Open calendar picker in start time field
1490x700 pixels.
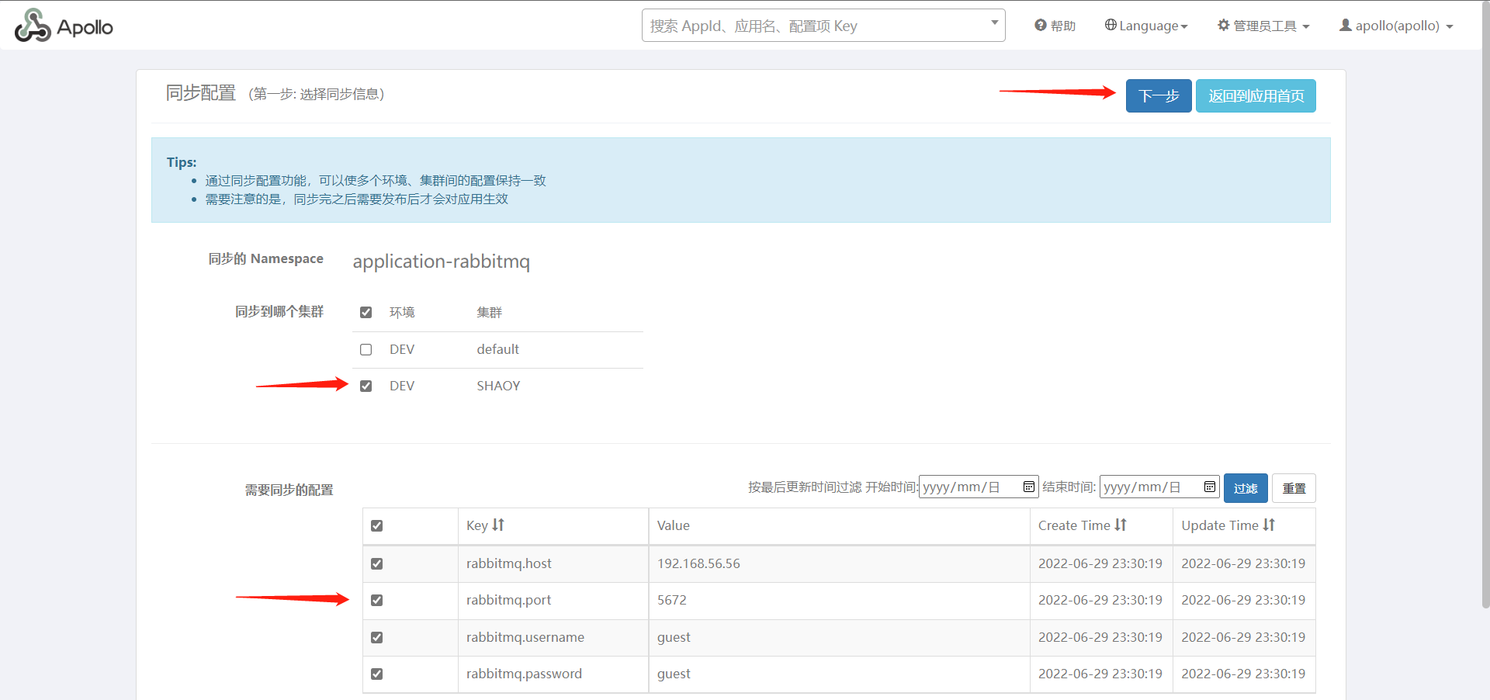tap(1028, 487)
